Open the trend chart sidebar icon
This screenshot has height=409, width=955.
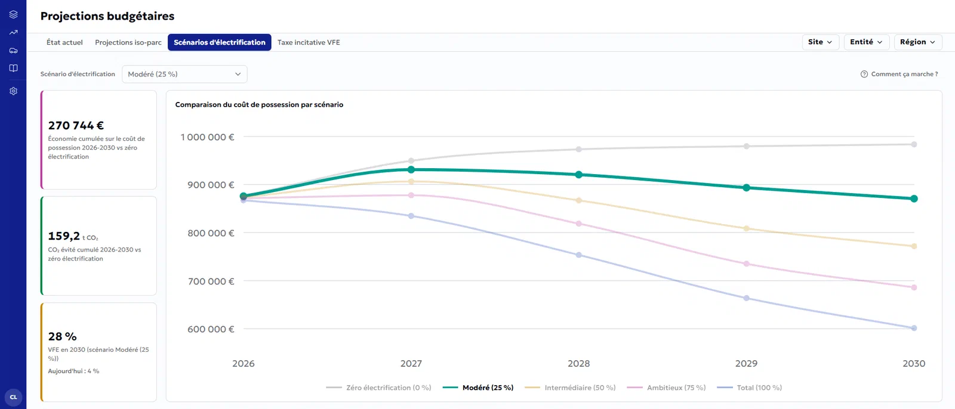[13, 32]
